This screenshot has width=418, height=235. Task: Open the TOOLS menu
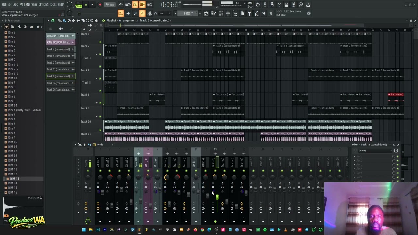click(x=53, y=4)
